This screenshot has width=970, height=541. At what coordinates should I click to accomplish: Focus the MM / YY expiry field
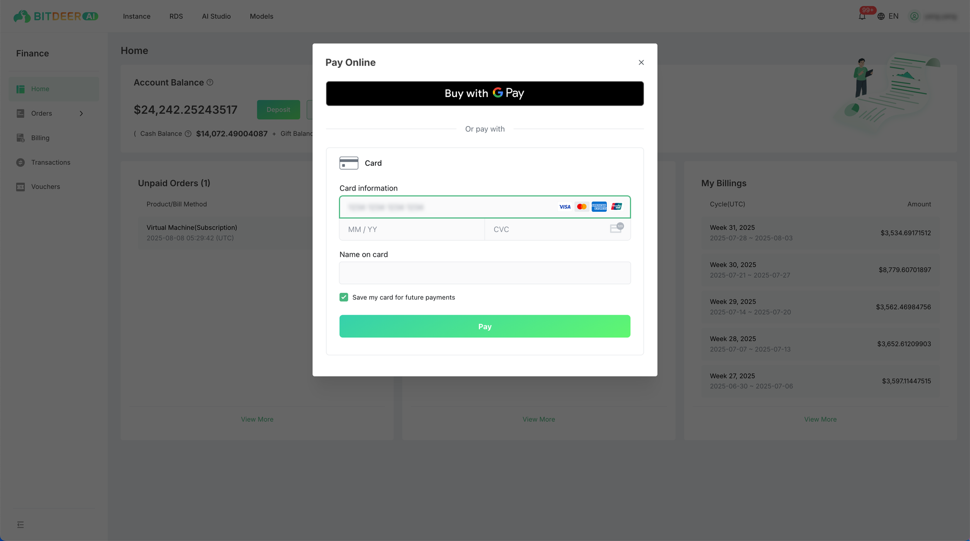[412, 229]
